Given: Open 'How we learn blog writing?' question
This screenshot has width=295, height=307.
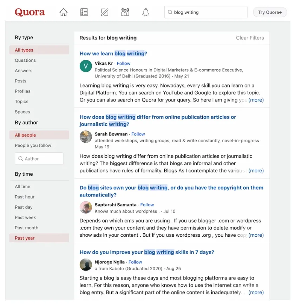Looking at the screenshot, I should [113, 53].
